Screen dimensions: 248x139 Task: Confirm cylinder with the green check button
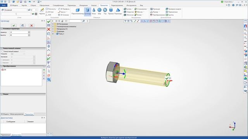pyautogui.click(x=14, y=25)
